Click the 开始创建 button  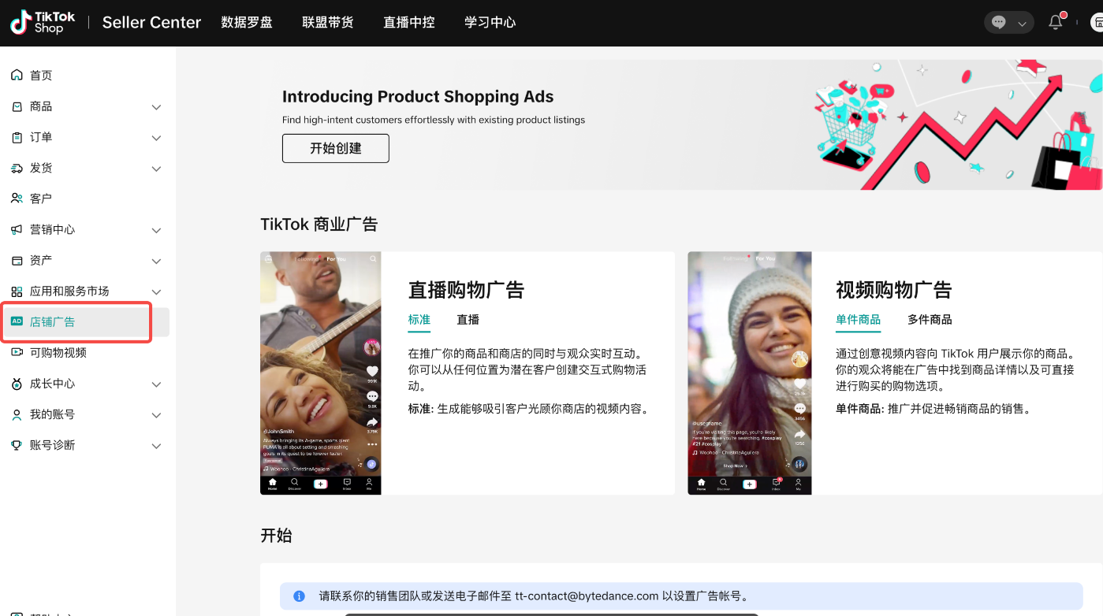(336, 148)
